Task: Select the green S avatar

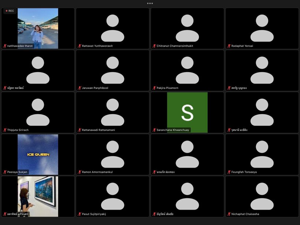Action: pos(187,113)
